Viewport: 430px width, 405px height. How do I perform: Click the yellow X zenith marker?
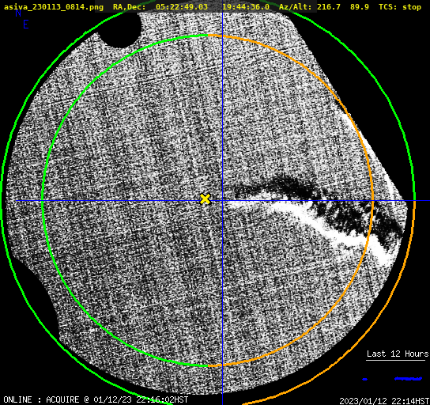tap(205, 199)
